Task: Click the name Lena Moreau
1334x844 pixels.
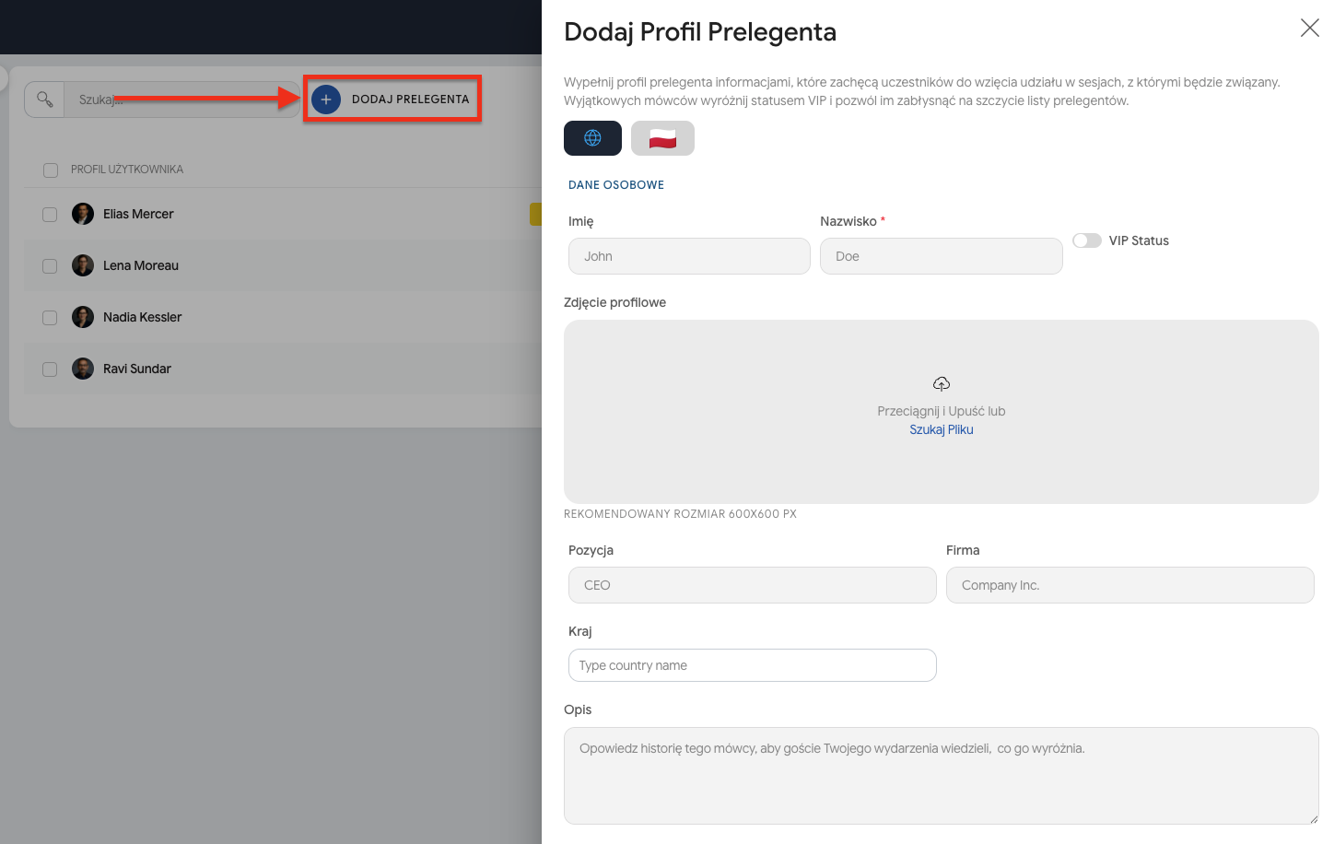Action: 141,265
